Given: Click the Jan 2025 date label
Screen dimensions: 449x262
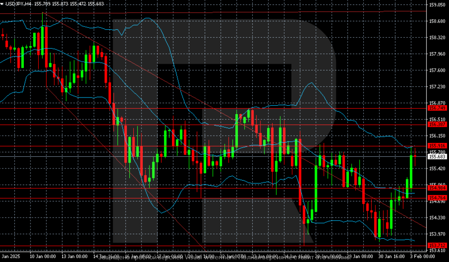Looking at the screenshot, I should pos(12,256).
